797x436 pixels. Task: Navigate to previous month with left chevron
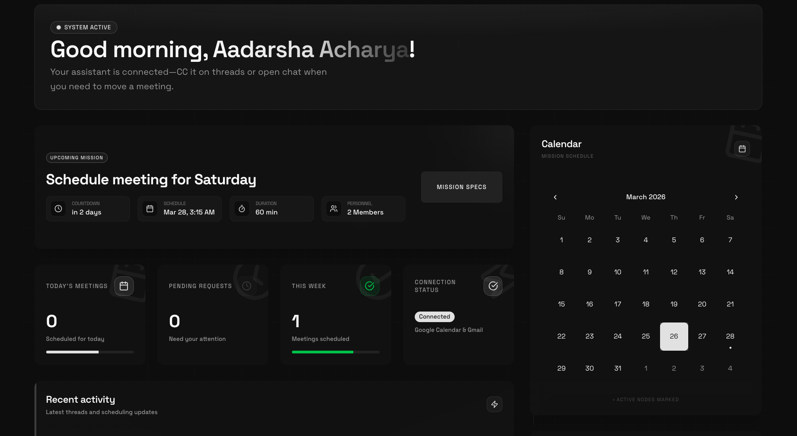tap(555, 197)
